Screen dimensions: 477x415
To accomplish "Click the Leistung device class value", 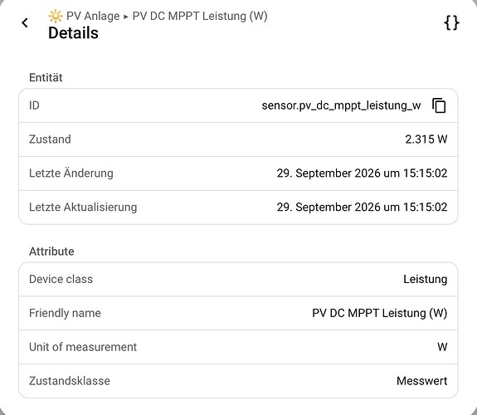I will pyautogui.click(x=425, y=279).
